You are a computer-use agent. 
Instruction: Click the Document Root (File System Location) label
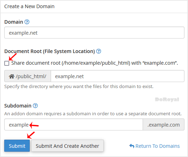(50, 51)
